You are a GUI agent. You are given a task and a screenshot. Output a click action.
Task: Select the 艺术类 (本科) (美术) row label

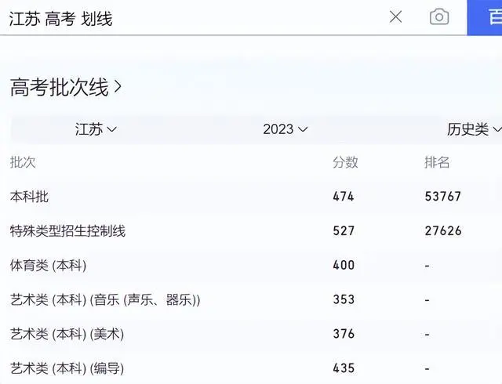(x=67, y=335)
